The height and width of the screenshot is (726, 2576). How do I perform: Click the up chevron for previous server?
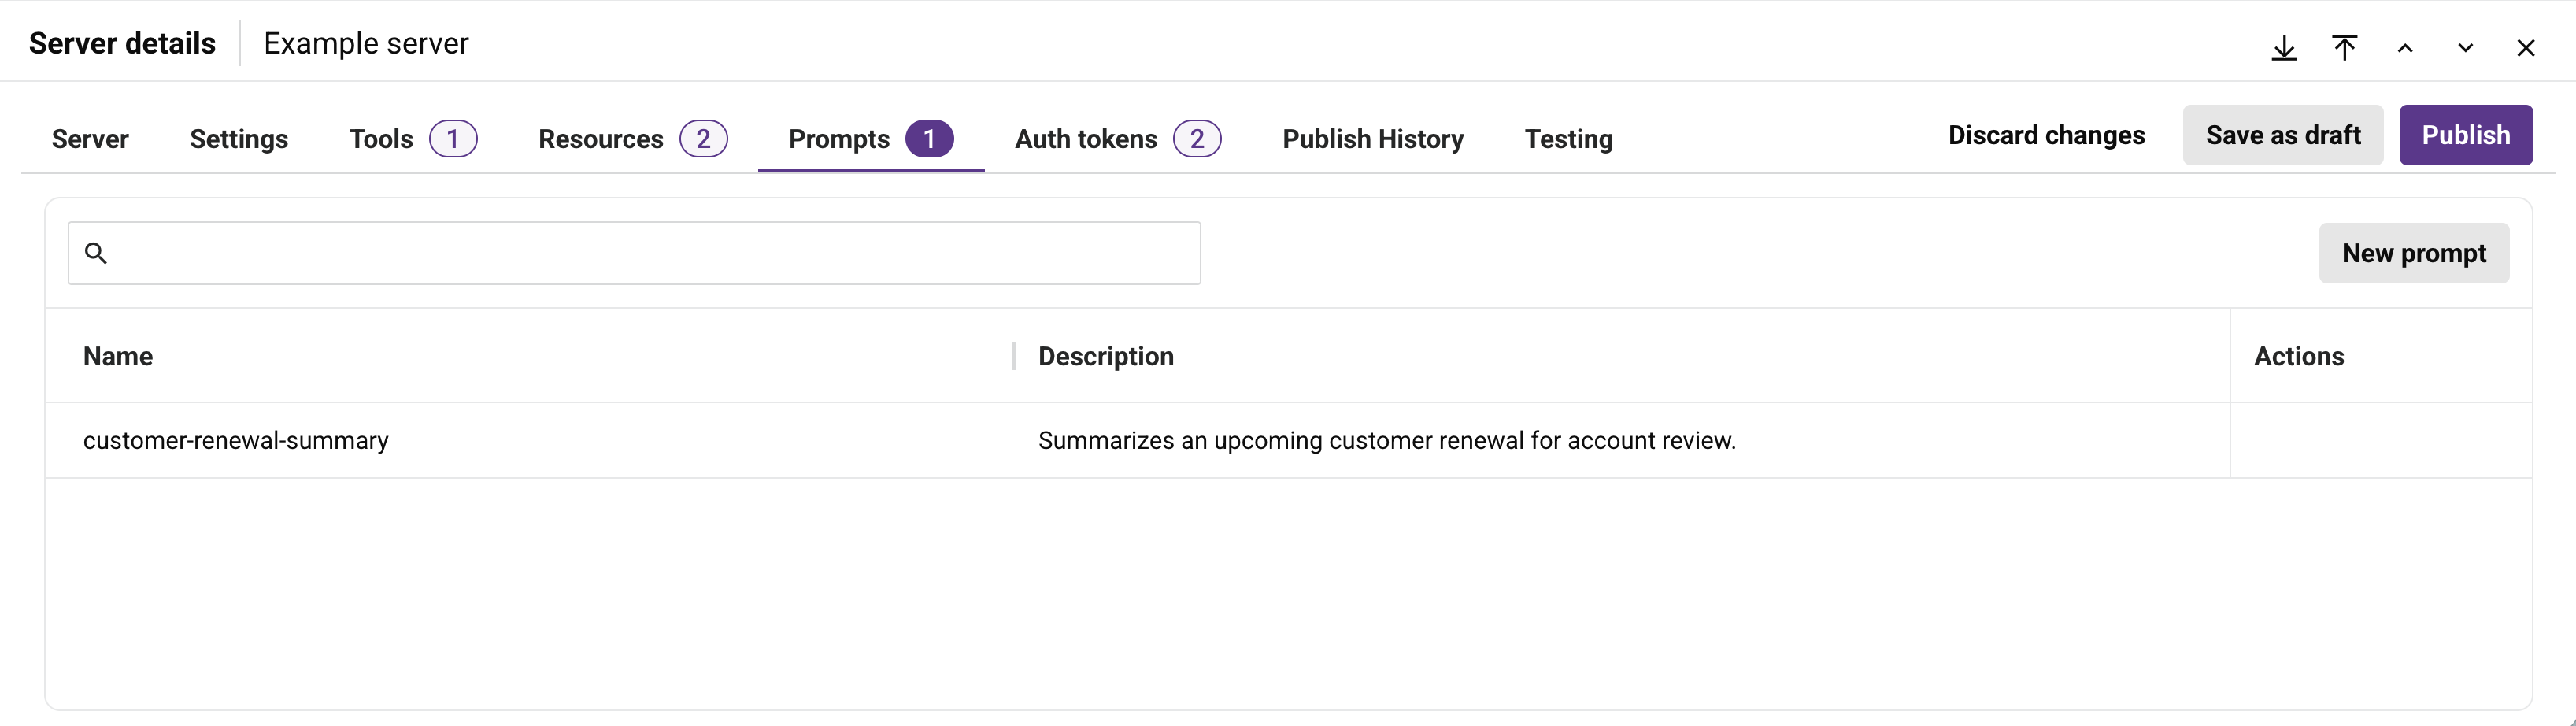(x=2405, y=48)
